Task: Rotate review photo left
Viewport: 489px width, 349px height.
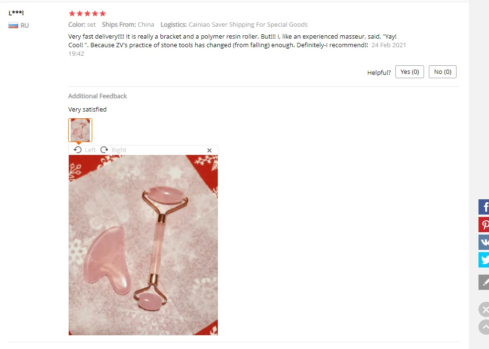Action: click(x=78, y=150)
